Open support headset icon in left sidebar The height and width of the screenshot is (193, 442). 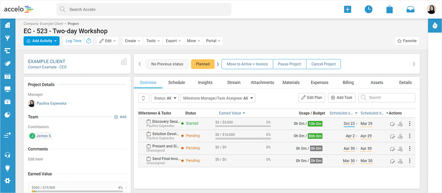coord(8,155)
